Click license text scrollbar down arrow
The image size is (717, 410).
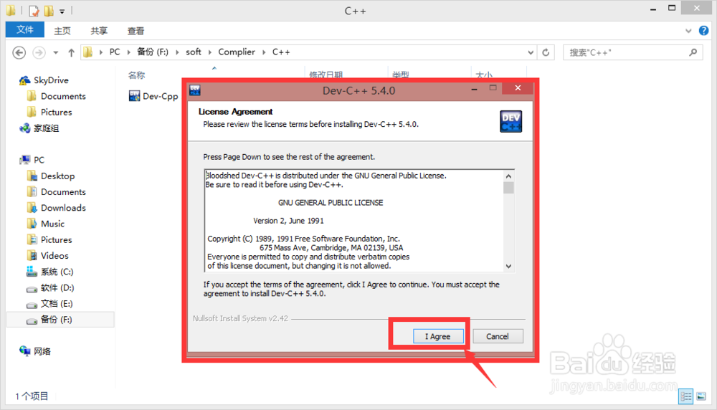(x=508, y=266)
